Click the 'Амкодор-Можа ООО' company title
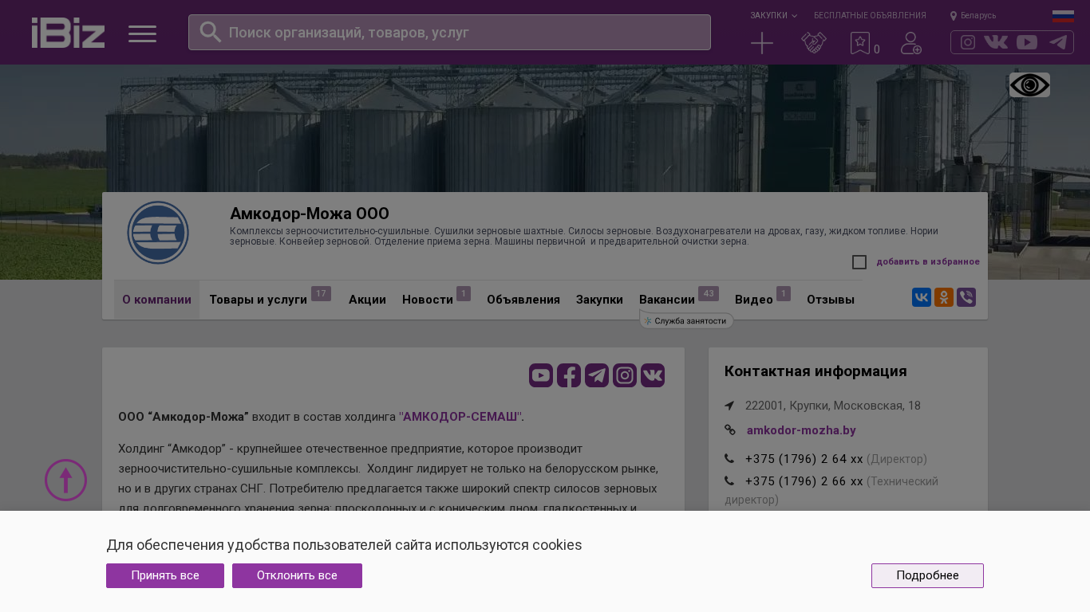This screenshot has height=612, width=1090. [310, 214]
